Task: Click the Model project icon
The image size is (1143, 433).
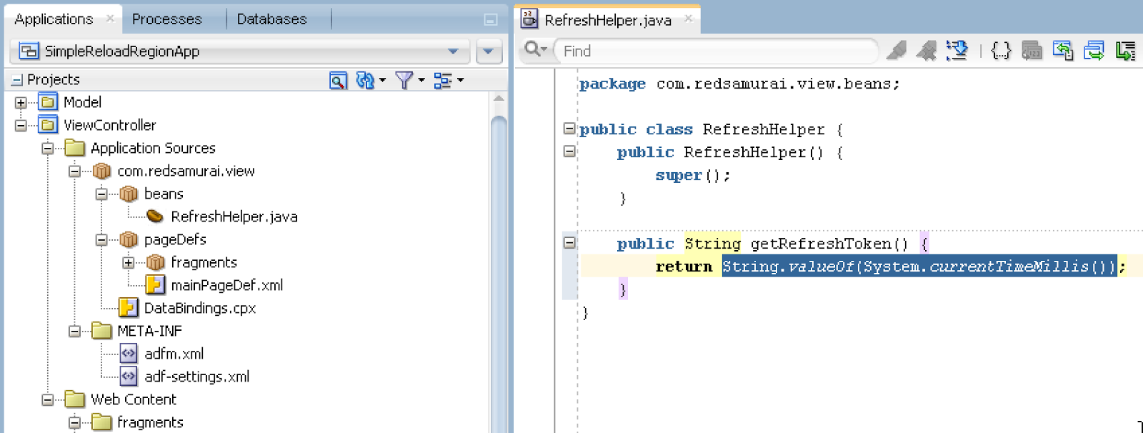Action: point(49,102)
